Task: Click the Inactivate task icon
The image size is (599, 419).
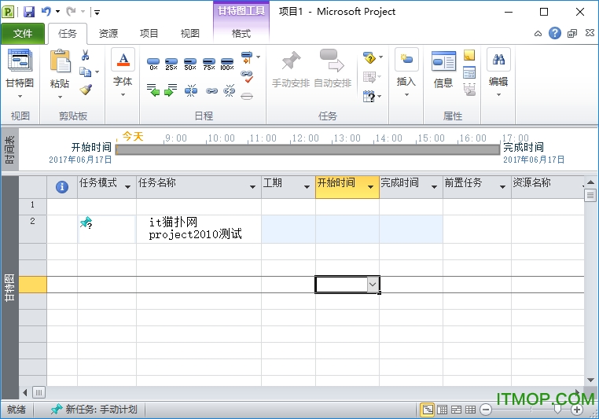Action: pyautogui.click(x=247, y=96)
